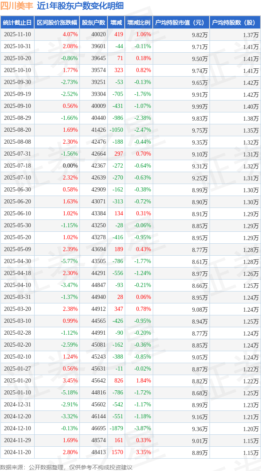Click the 户均持股市值（元） column header
261x471 pixels.
(x=181, y=23)
